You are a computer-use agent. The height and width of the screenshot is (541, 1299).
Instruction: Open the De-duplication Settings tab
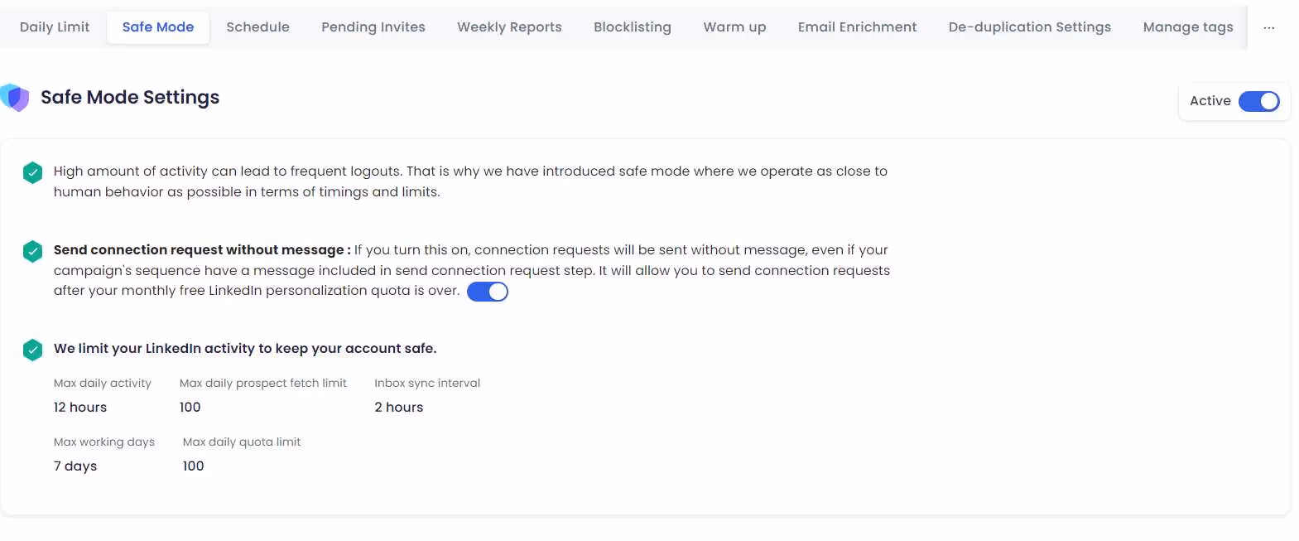(1029, 27)
